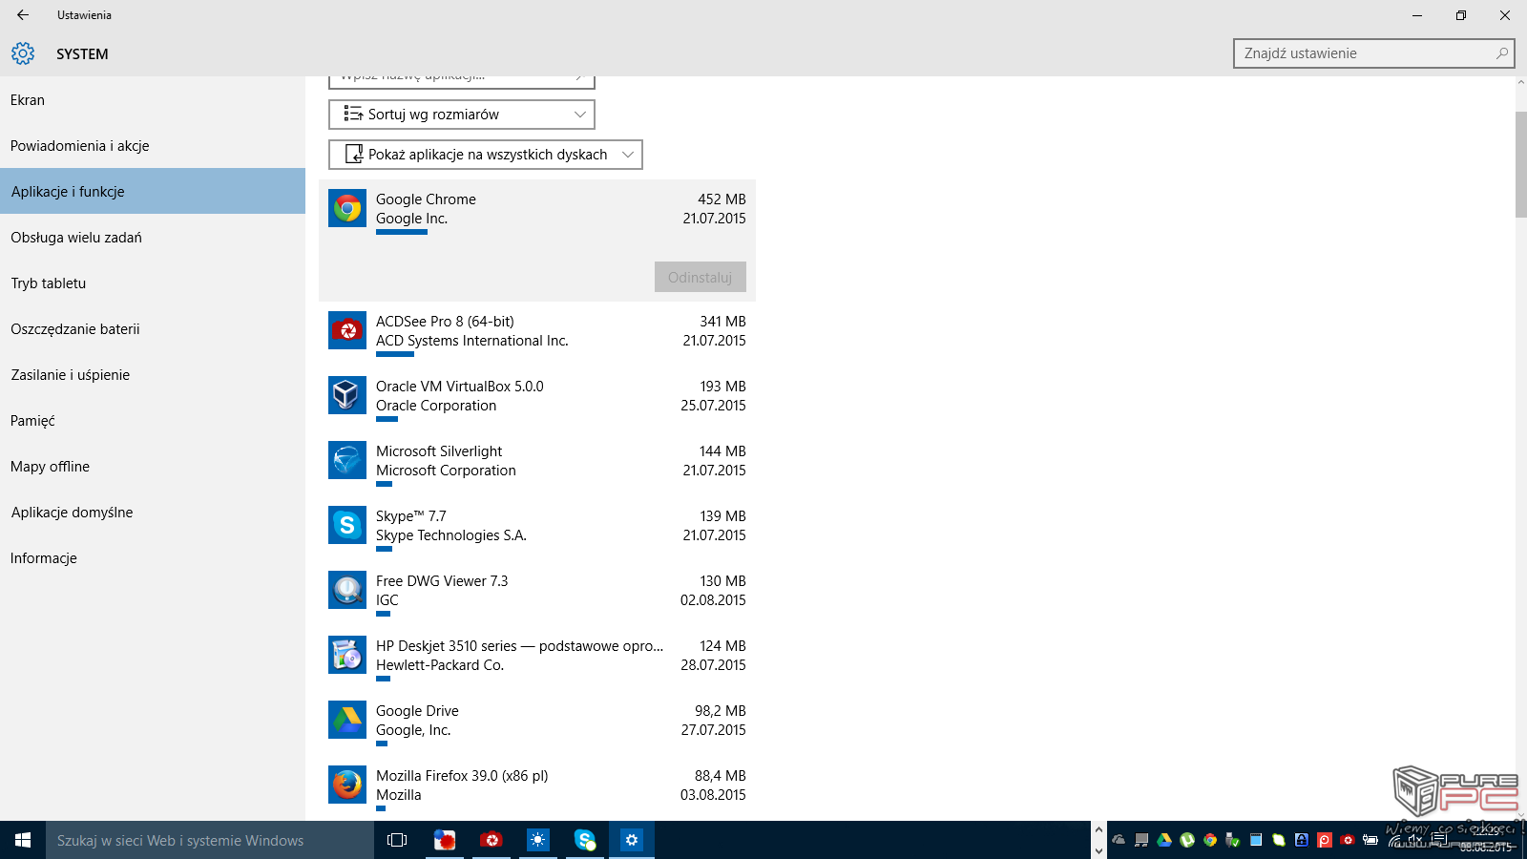Viewport: 1527px width, 859px height.
Task: Select the Free DWG Viewer 7.3 text
Action: [442, 580]
